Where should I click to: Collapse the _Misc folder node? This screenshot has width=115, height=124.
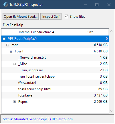(14, 64)
